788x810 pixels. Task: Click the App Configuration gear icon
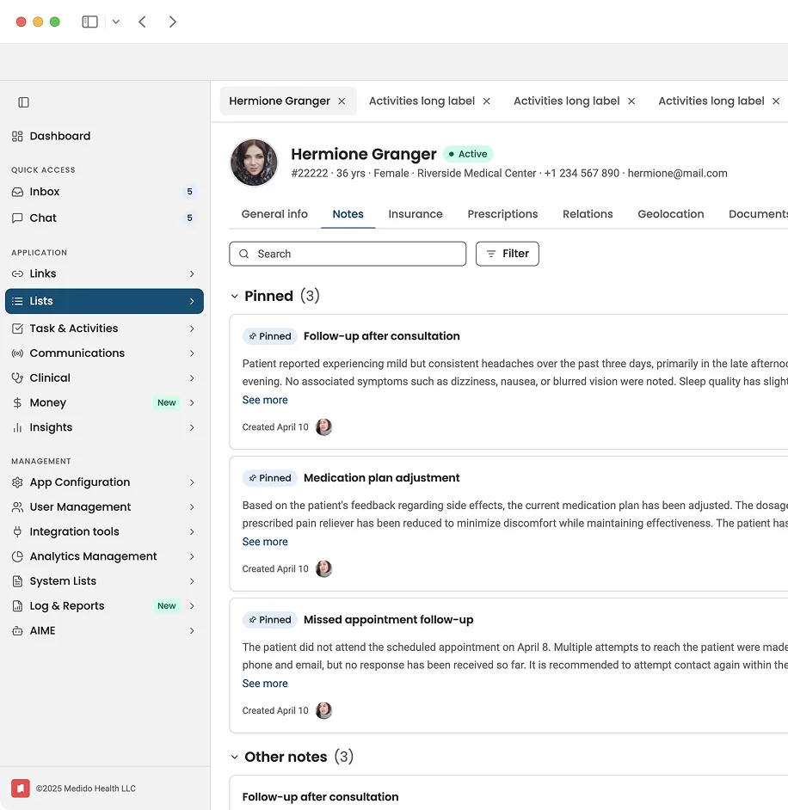tap(17, 482)
